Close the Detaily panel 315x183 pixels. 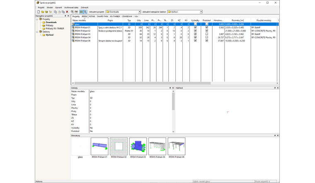coord(173,88)
